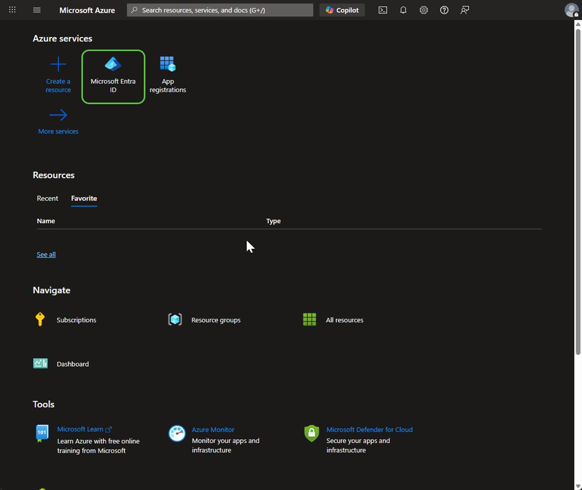Click the Azure Monitor gauge icon
The image size is (582, 490).
177,434
